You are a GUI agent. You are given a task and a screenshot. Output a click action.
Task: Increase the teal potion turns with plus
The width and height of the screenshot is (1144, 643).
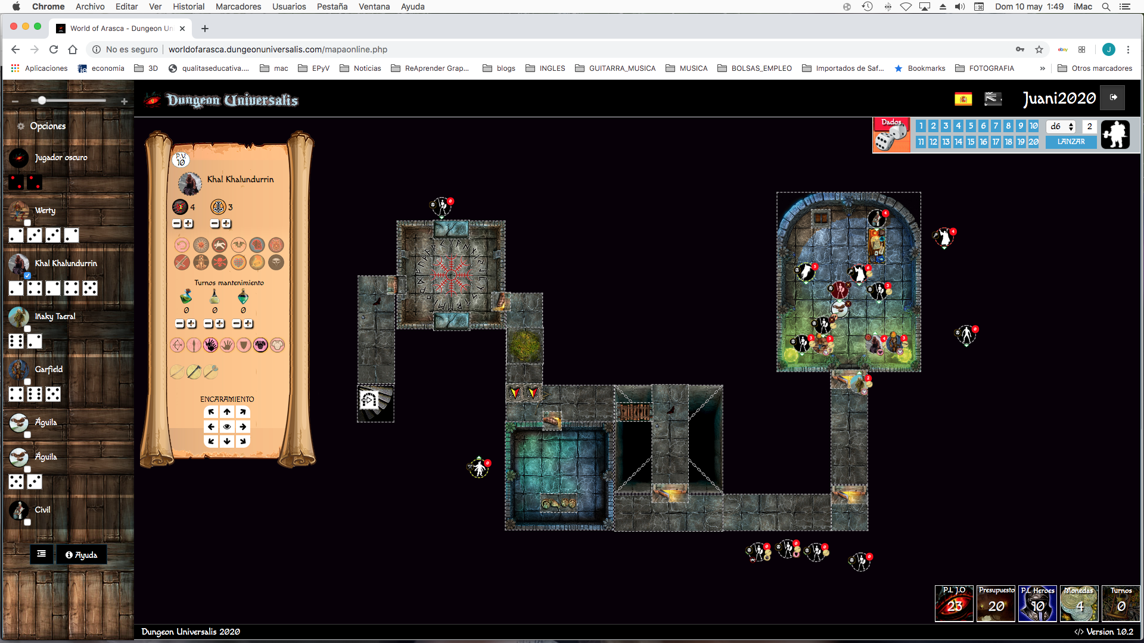tap(248, 324)
